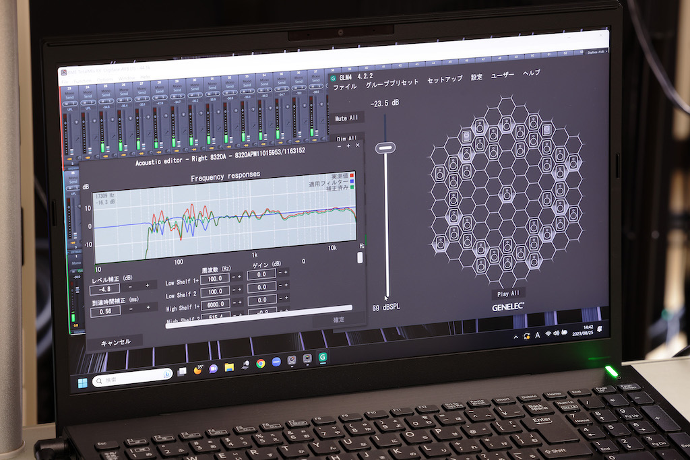
Task: Increase the Low Shelf 1 frequency with plus
Action: click(x=239, y=275)
